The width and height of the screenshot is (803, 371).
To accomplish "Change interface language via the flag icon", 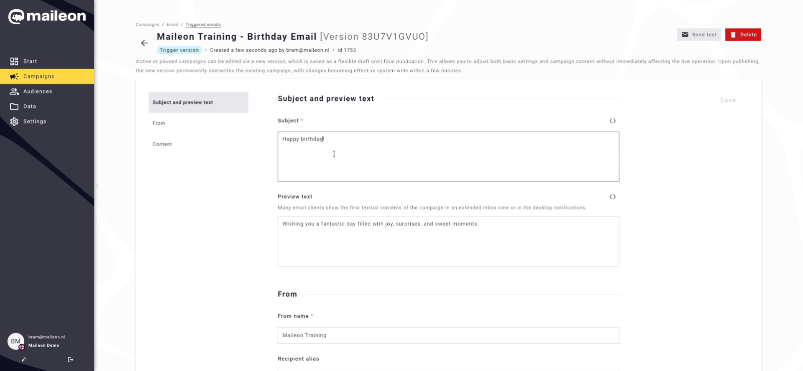I will [x=21, y=347].
